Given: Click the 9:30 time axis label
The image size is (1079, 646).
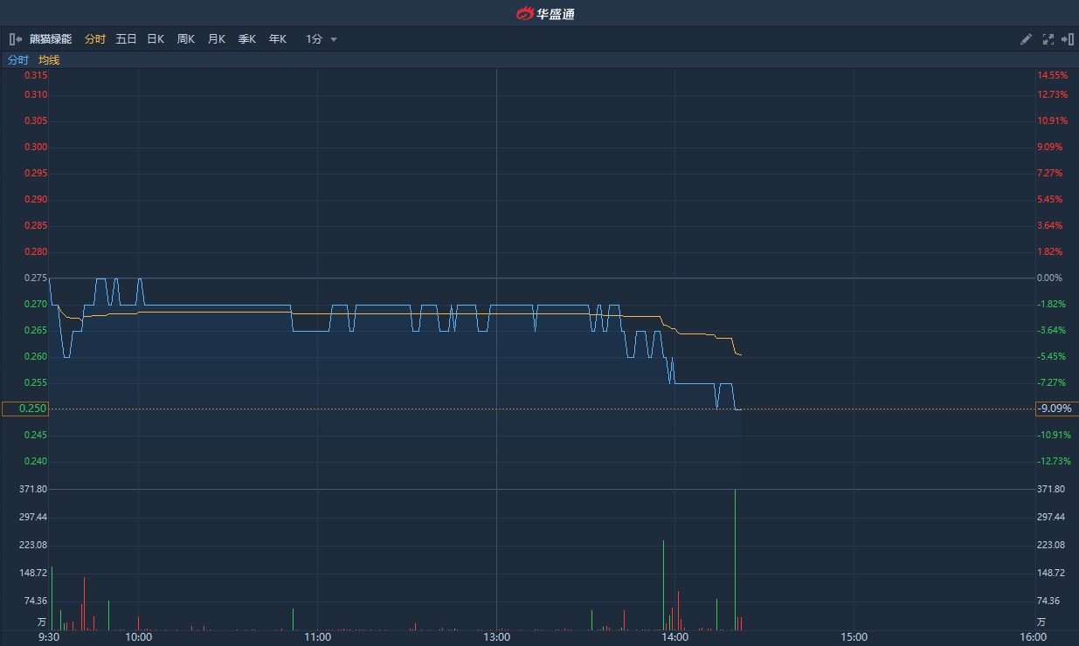Looking at the screenshot, I should point(50,637).
